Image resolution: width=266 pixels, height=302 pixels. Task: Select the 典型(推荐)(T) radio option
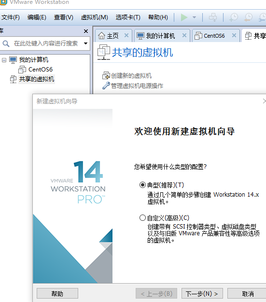[x=142, y=185]
